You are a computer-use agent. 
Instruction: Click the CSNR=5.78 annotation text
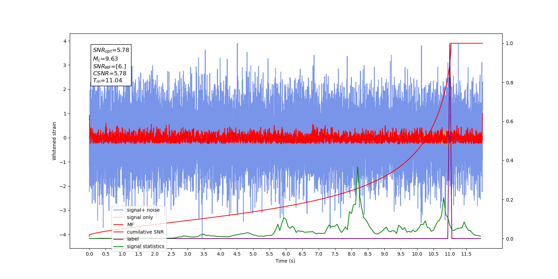click(x=110, y=73)
